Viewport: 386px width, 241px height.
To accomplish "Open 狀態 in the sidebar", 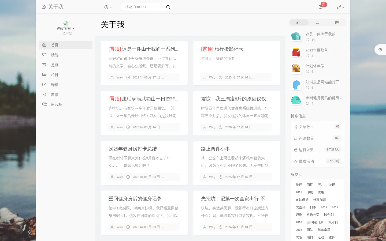I will (66, 55).
